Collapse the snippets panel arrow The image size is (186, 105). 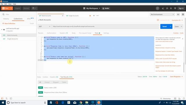[x=183, y=39]
